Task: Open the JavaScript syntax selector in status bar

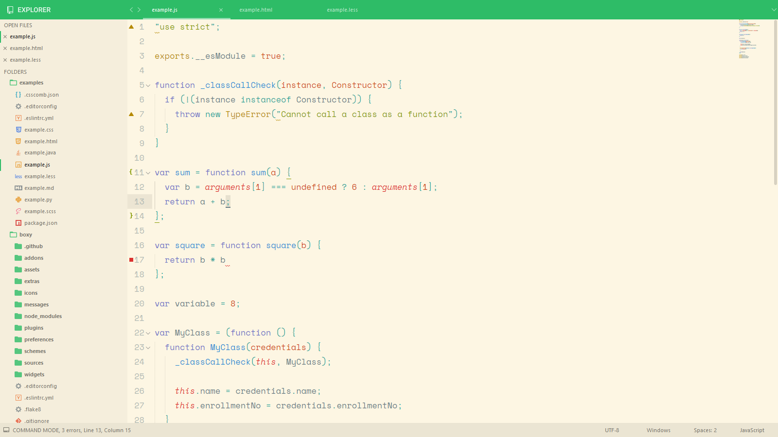Action: (751, 430)
